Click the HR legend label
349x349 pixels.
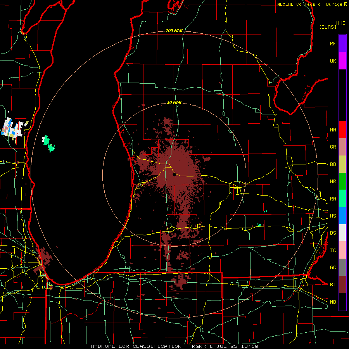pos(333,181)
